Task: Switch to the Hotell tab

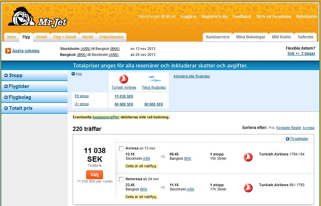Action: tap(41, 37)
